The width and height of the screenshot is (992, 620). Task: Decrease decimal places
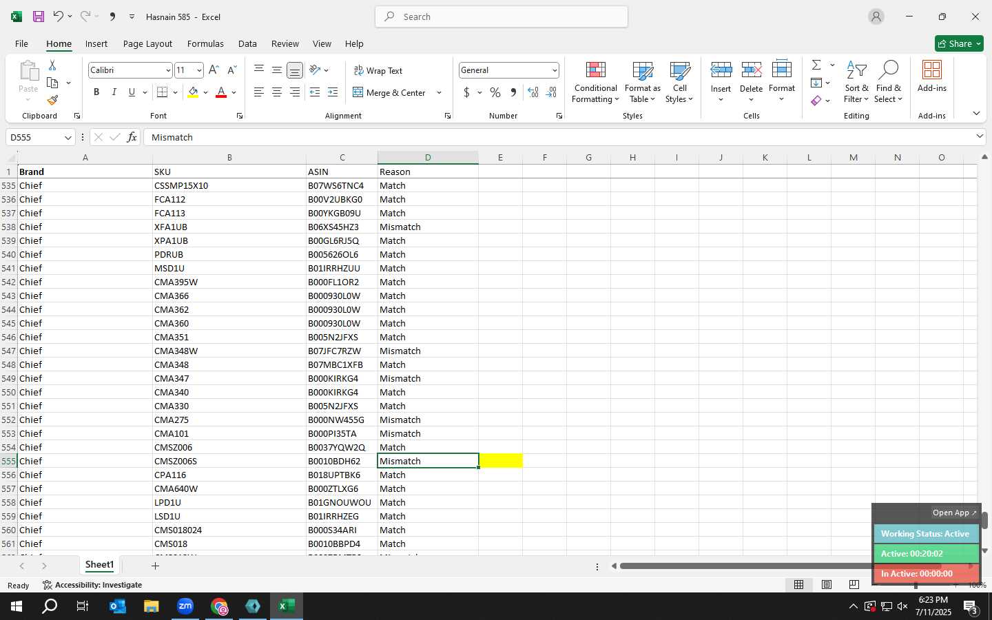coord(551,92)
